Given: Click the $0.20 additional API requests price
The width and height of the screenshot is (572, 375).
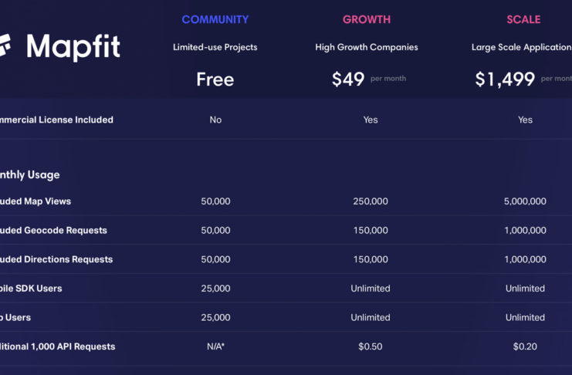Looking at the screenshot, I should pos(525,346).
